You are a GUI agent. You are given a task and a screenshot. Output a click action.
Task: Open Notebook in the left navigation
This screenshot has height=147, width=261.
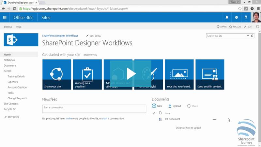(x=9, y=60)
